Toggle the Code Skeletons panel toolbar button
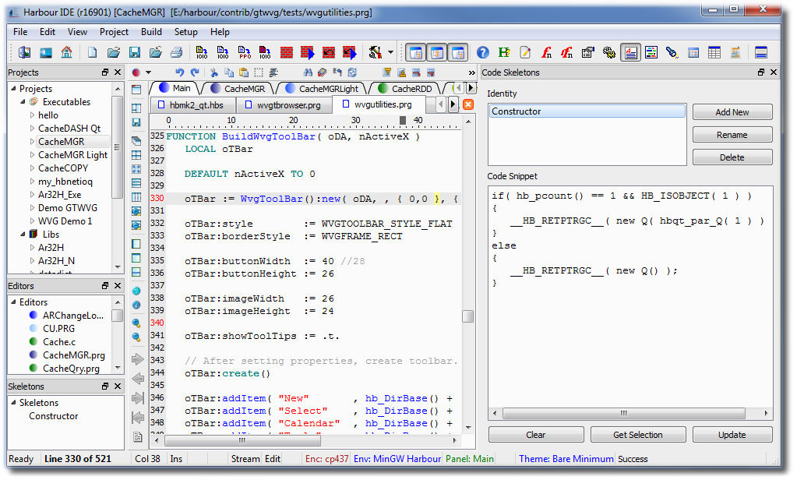 pos(630,52)
